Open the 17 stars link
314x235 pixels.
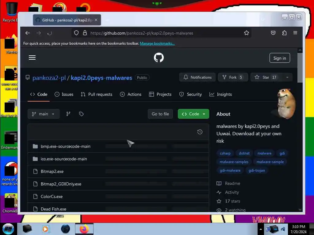coord(228,201)
